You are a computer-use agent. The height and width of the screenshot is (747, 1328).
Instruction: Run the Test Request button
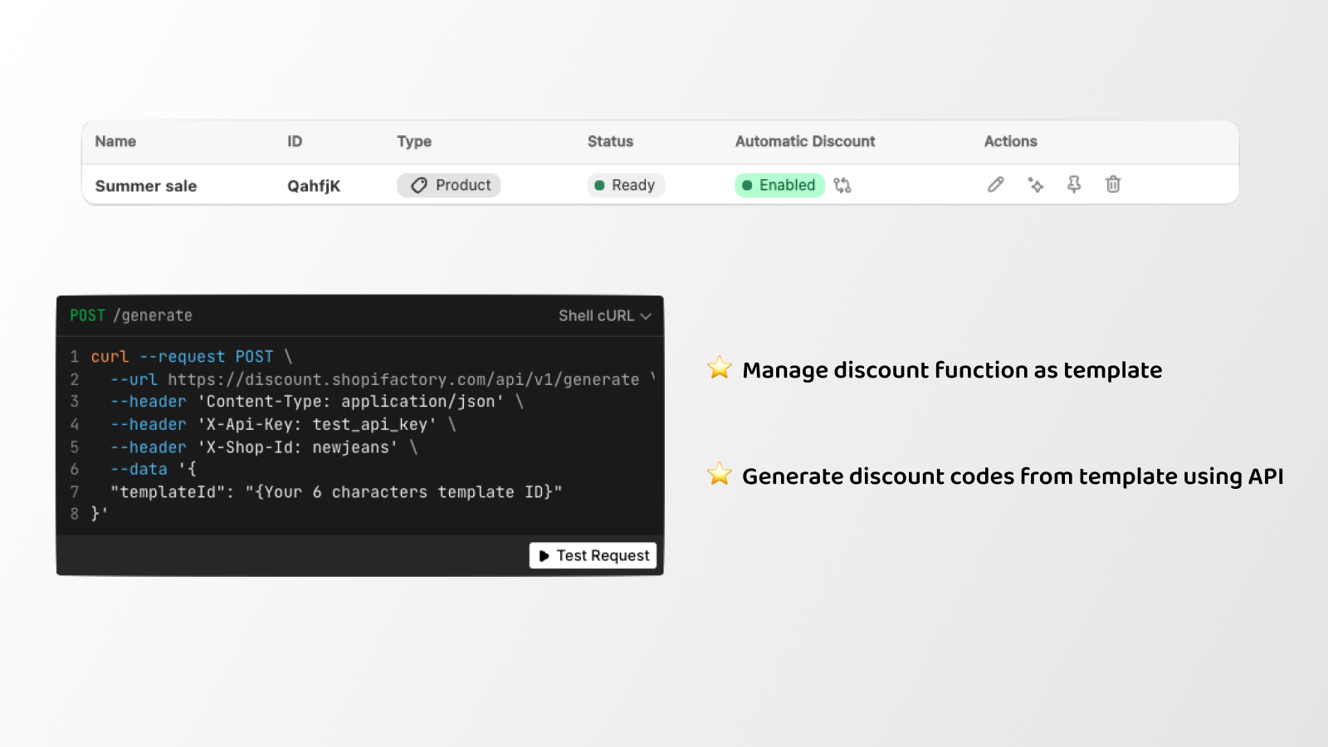click(x=593, y=555)
